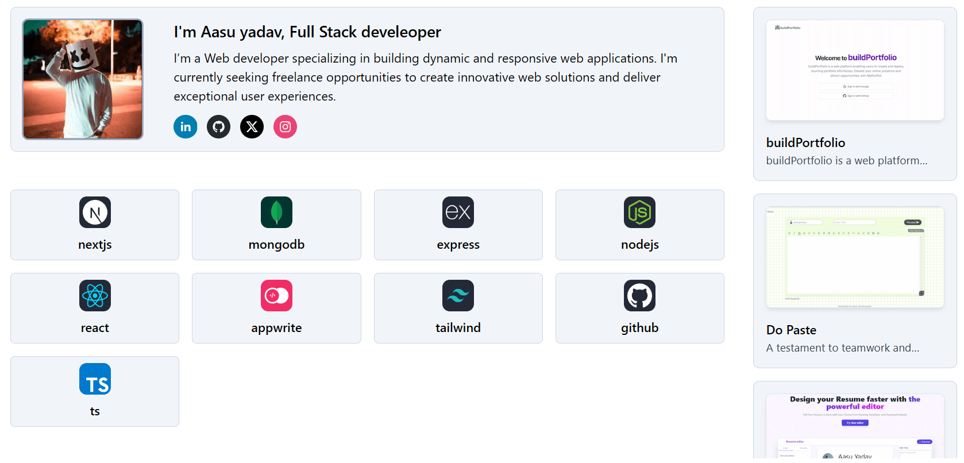964x463 pixels.
Task: Click the Marshmello profile picture
Action: pyautogui.click(x=83, y=79)
